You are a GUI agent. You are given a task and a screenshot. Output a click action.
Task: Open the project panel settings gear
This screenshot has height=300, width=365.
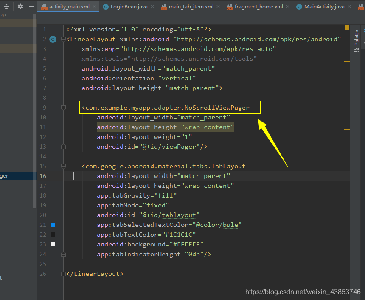pyautogui.click(x=20, y=6)
